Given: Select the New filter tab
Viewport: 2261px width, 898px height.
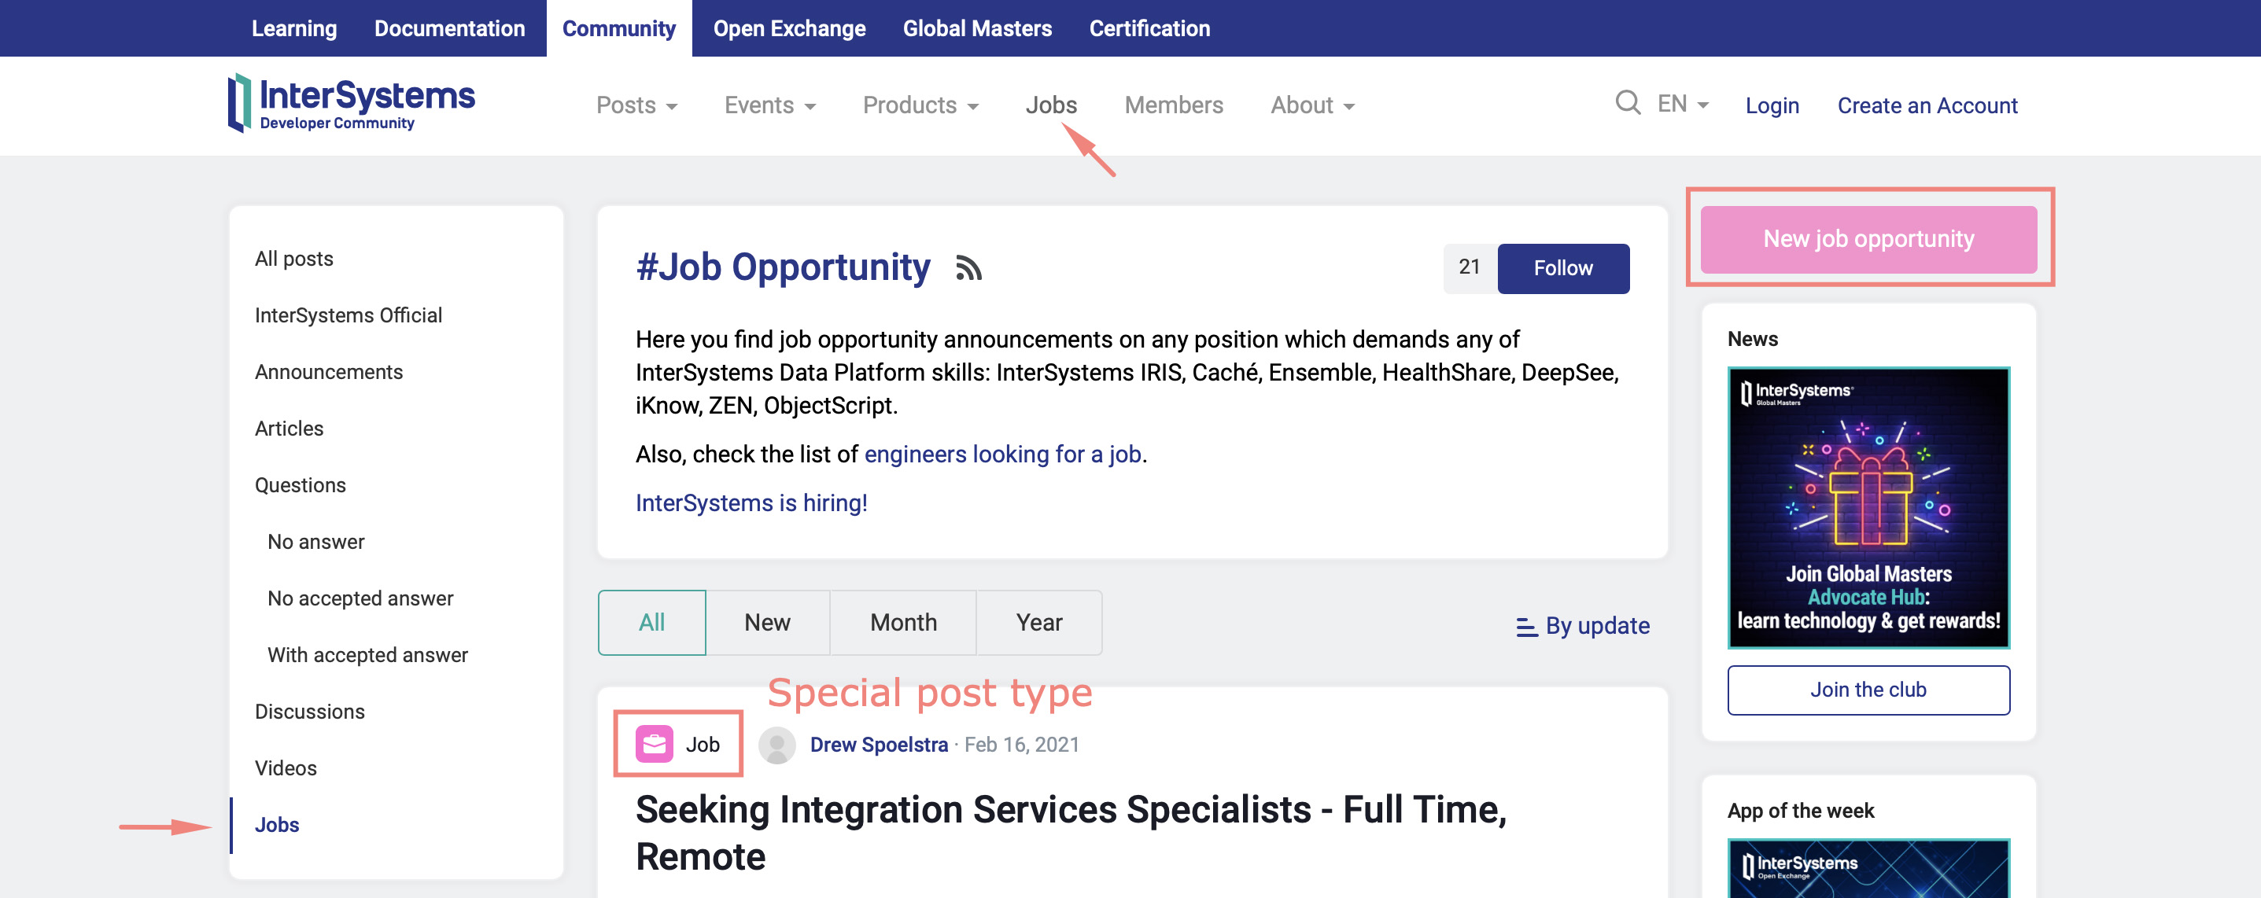Looking at the screenshot, I should pyautogui.click(x=767, y=623).
